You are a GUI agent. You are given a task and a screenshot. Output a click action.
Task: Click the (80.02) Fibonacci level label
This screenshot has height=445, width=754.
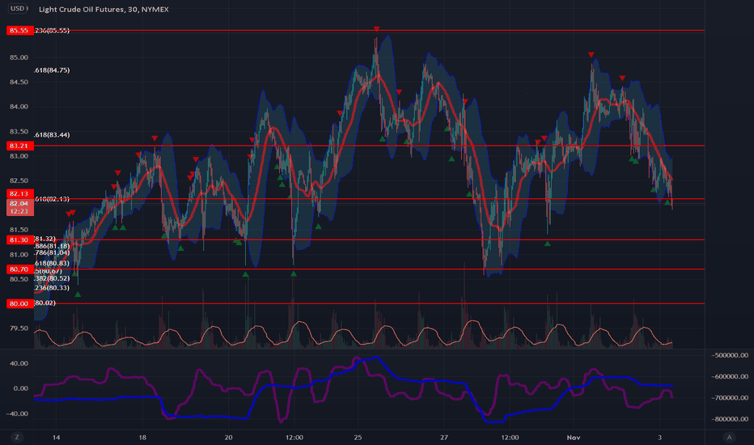coord(44,303)
